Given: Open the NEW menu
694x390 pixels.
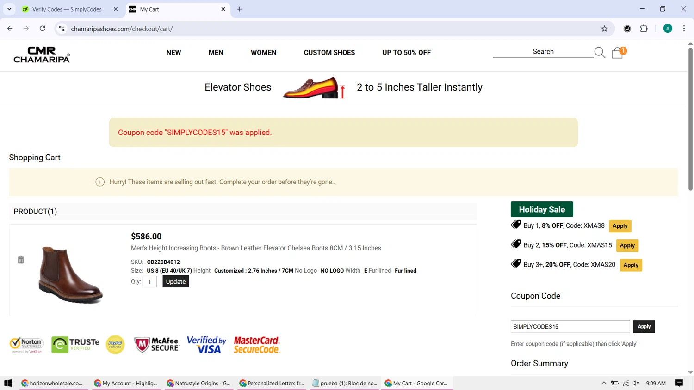Looking at the screenshot, I should pos(173,53).
